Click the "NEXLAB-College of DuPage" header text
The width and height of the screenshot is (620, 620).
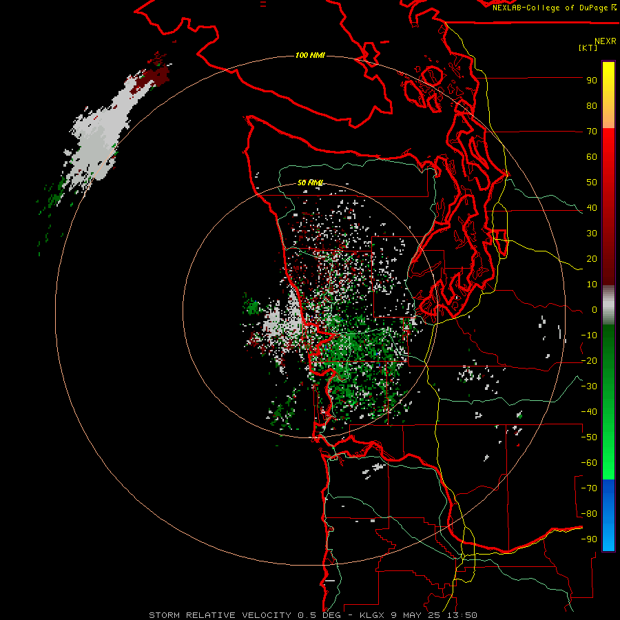[550, 8]
